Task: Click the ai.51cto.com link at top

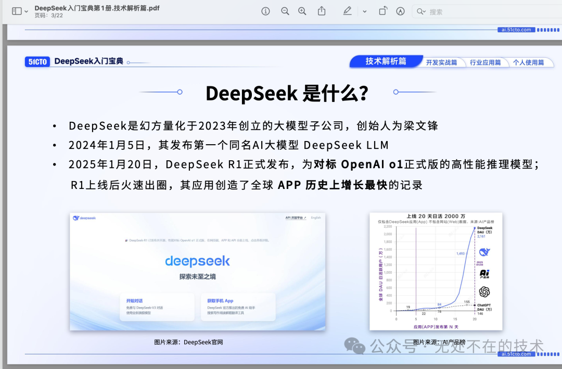Action: tap(516, 30)
